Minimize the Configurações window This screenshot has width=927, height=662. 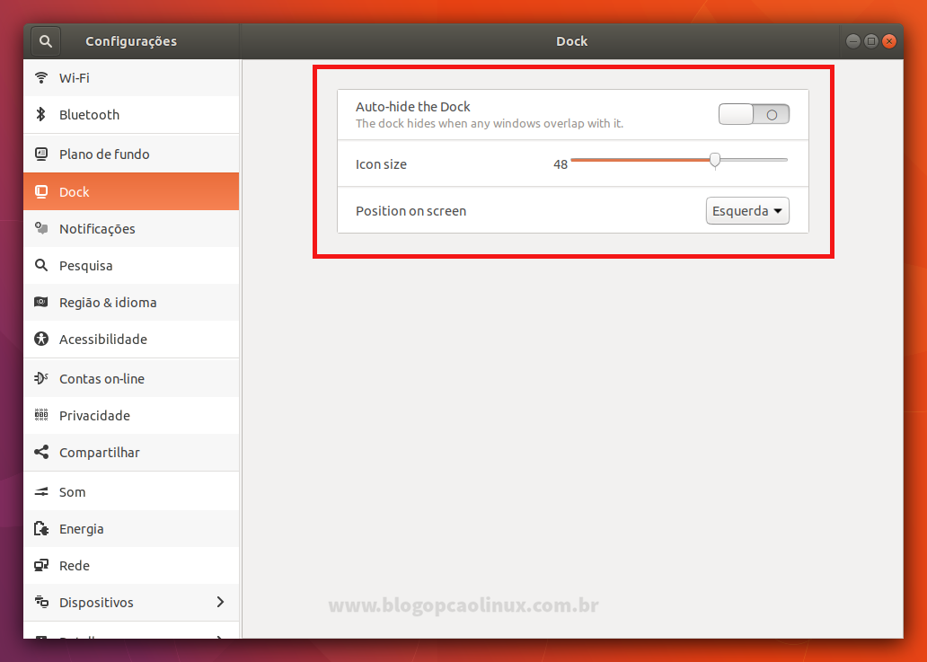pos(852,41)
